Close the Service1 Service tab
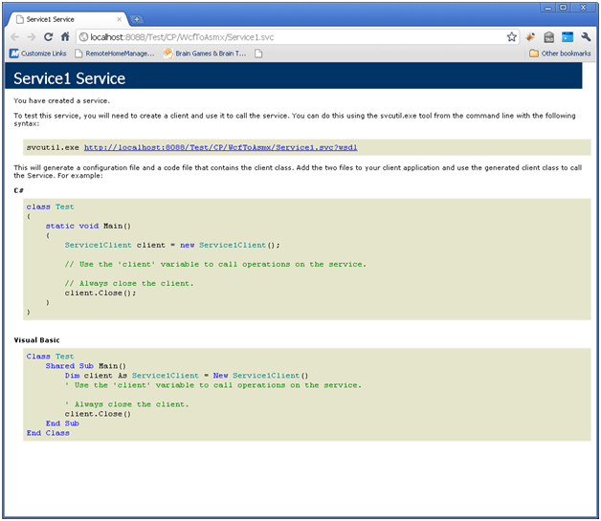The height and width of the screenshot is (521, 601). coord(120,19)
